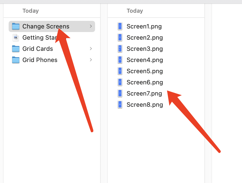The height and width of the screenshot is (183, 242).
Task: Click the Today header in right column
Action: tap(135, 11)
